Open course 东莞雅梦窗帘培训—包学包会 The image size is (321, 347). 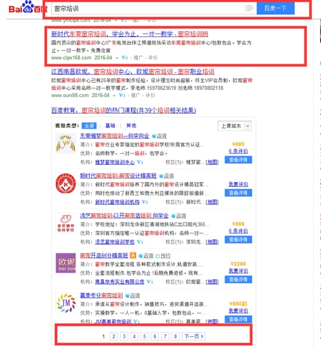[114, 136]
